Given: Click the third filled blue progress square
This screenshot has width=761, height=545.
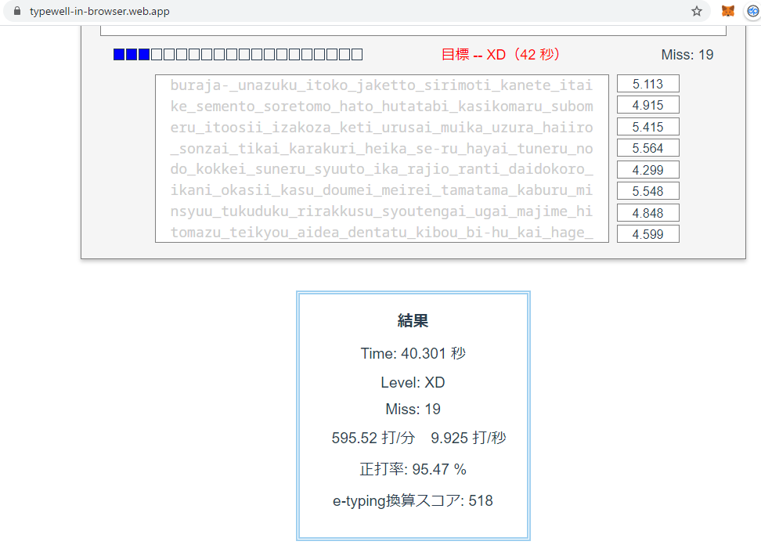Looking at the screenshot, I should coord(144,54).
